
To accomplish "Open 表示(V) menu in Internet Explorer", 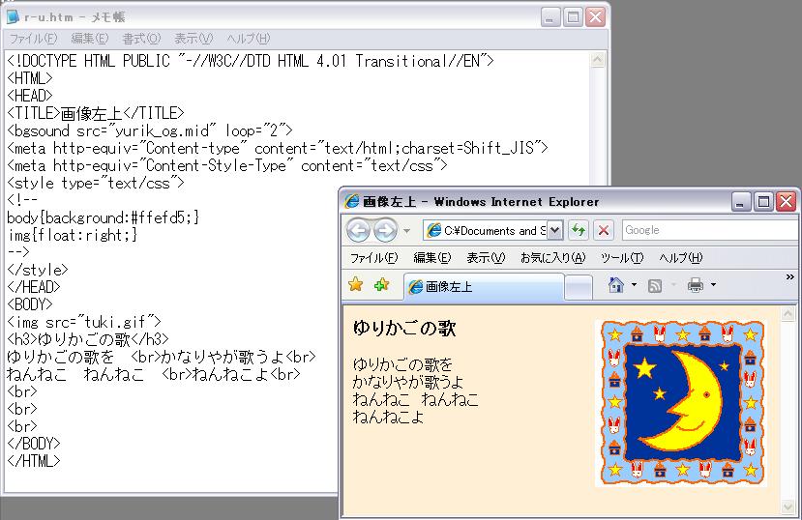I will coord(486,258).
